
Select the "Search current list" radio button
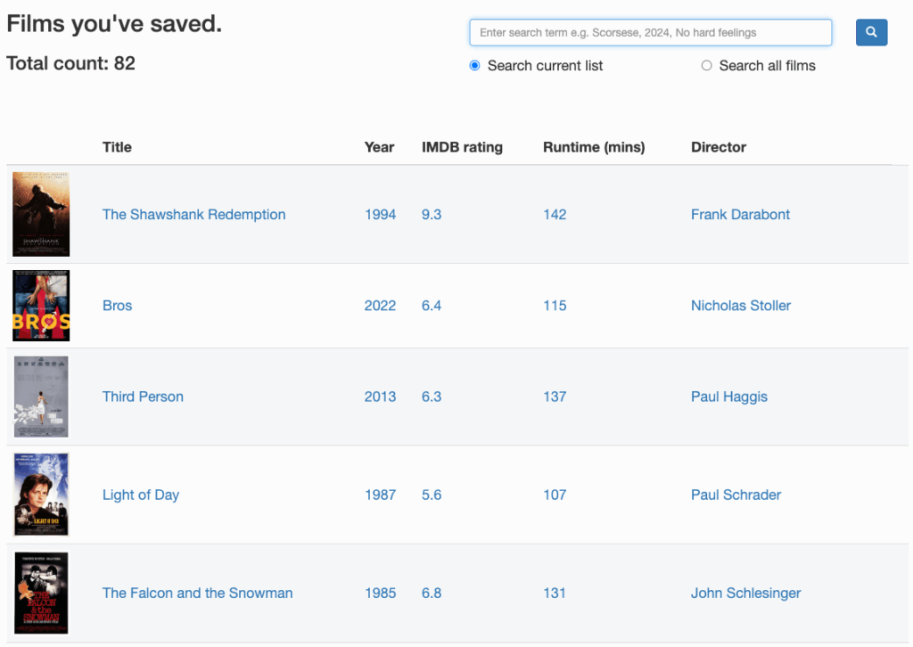click(x=475, y=65)
